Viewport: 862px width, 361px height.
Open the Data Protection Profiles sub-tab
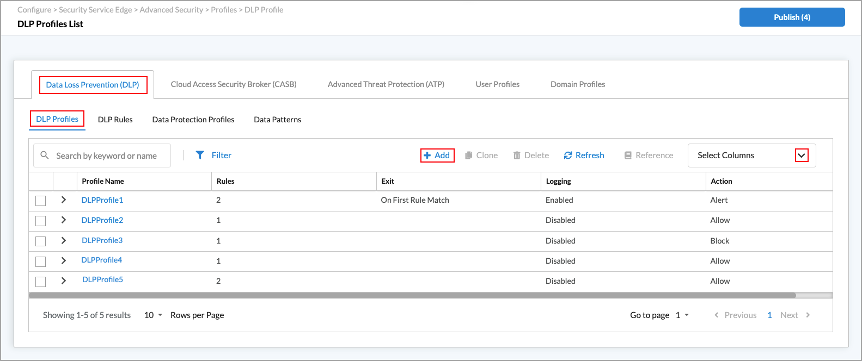[x=193, y=120]
